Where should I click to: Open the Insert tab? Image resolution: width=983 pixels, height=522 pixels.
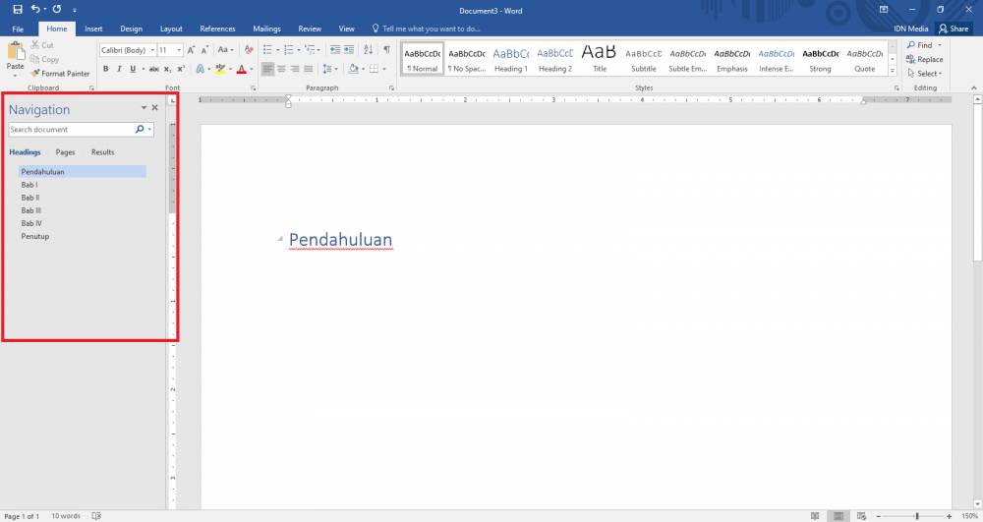tap(93, 29)
